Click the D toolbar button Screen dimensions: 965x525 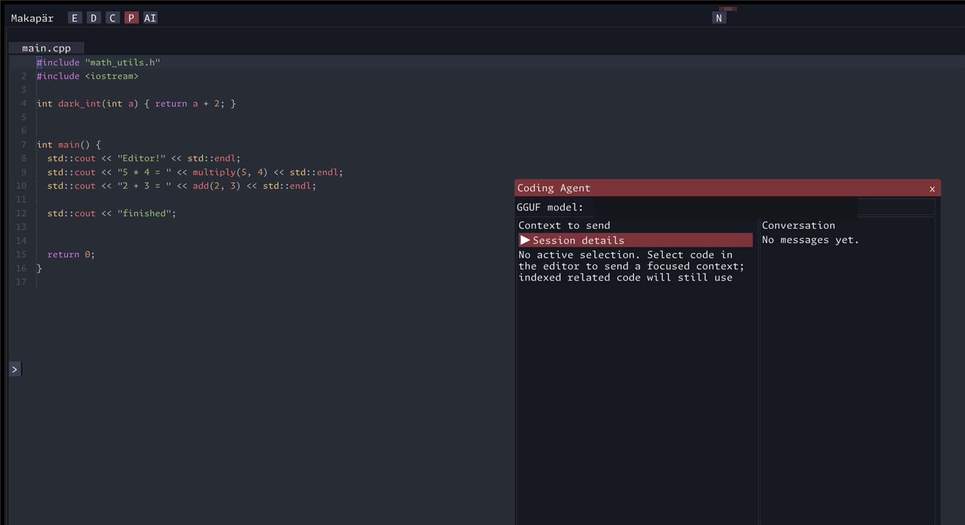(x=93, y=18)
